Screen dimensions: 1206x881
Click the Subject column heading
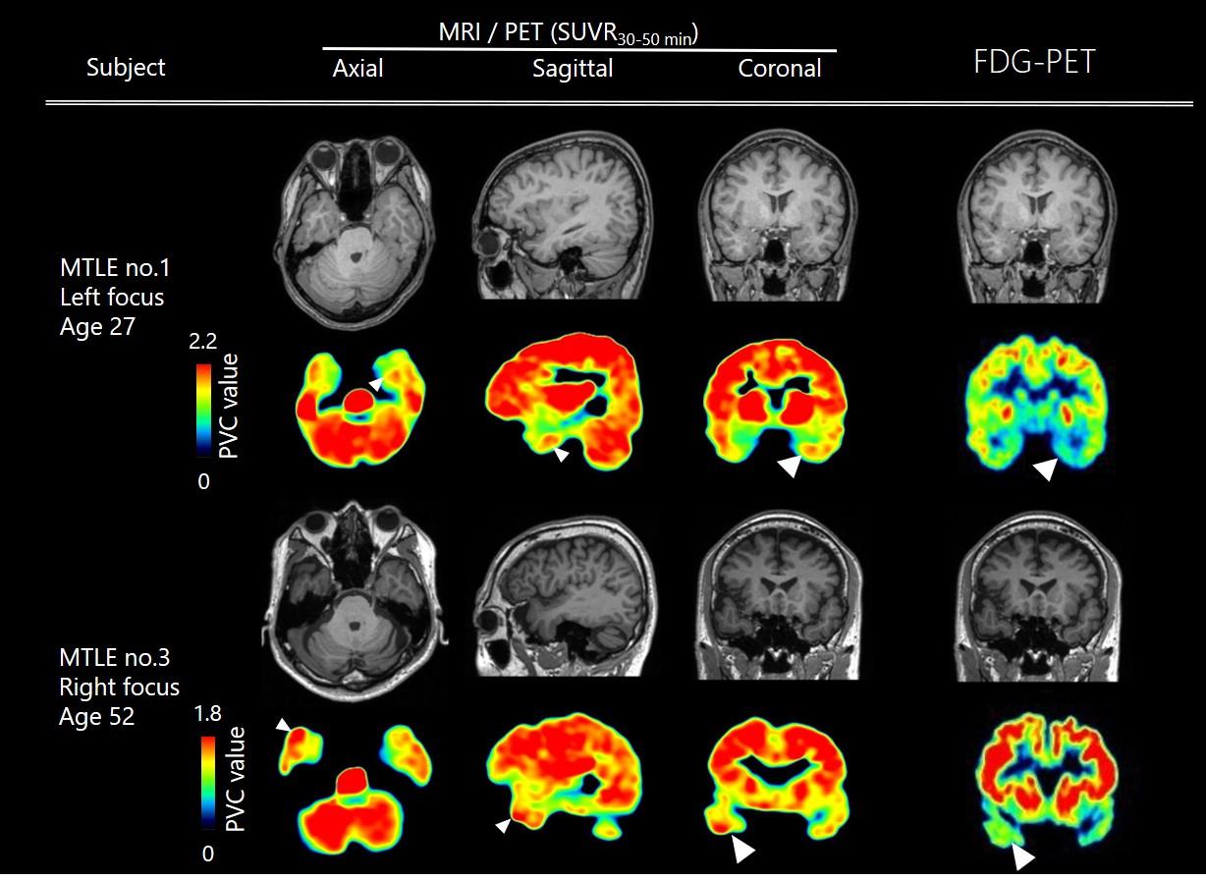126,67
